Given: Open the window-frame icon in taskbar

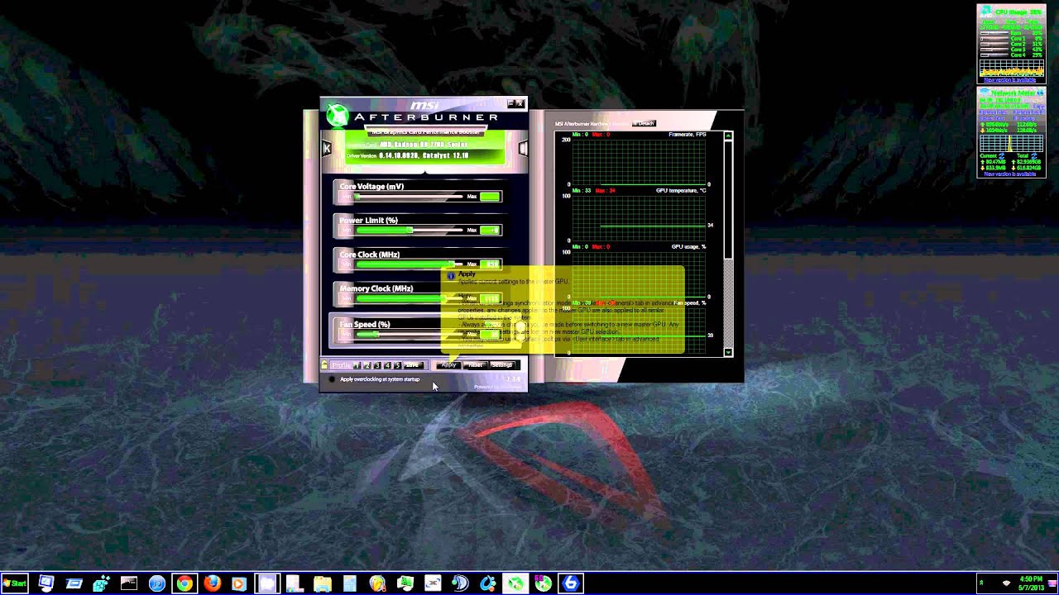Looking at the screenshot, I should tap(74, 583).
